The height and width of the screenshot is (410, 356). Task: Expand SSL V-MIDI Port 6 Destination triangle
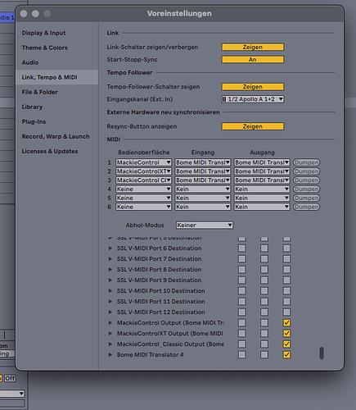point(110,248)
